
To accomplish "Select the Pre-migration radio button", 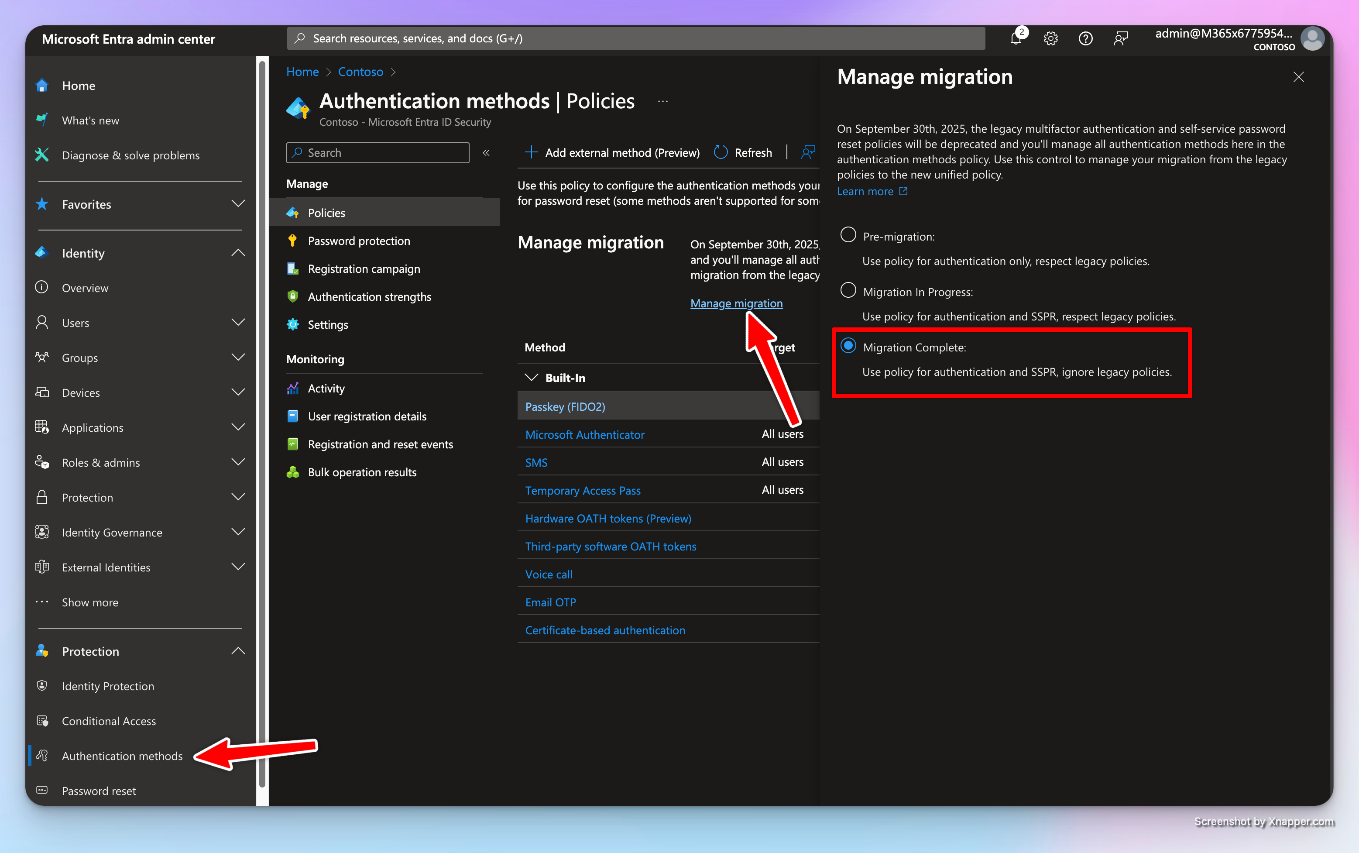I will point(848,235).
